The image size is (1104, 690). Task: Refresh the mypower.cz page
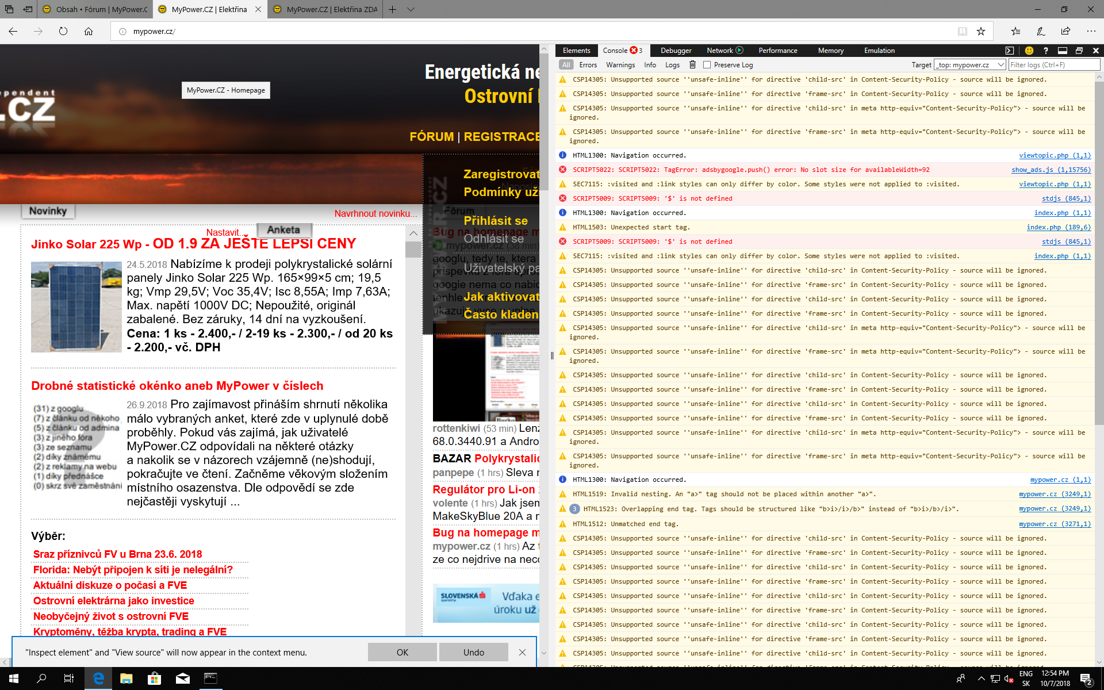pyautogui.click(x=63, y=31)
